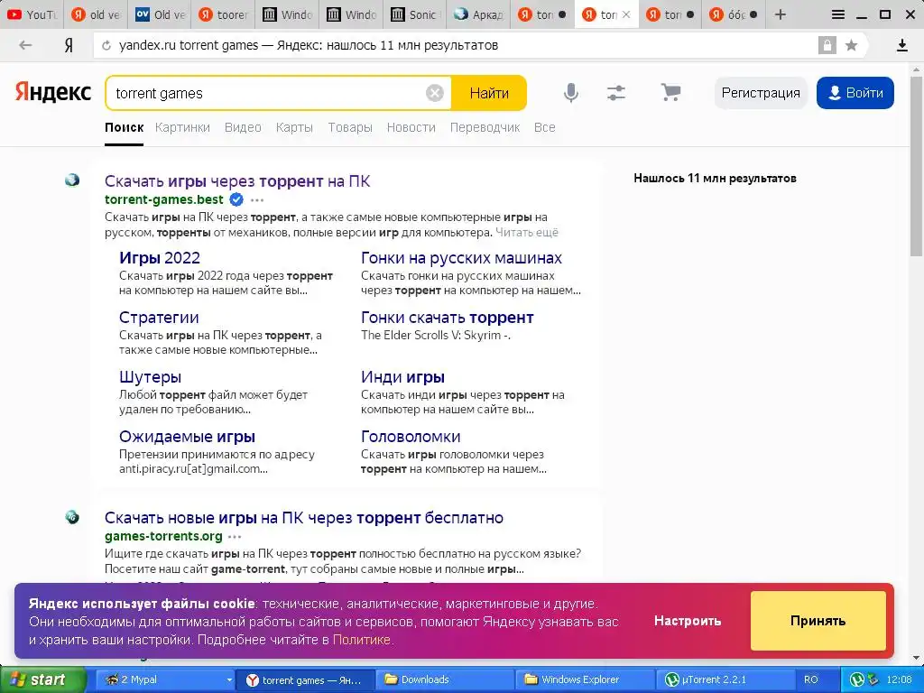924x693 pixels.
Task: Open the Картинки search category
Action: tap(182, 127)
